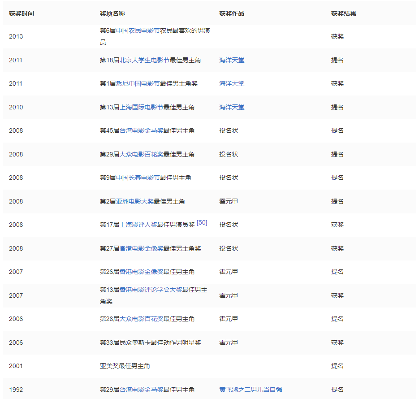This screenshot has height=399, width=419.
Task: Click the 中国长春电影节 link
Action: 138,178
